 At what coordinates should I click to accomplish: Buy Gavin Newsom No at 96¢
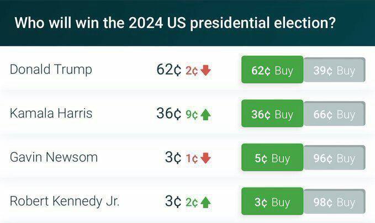(x=335, y=158)
